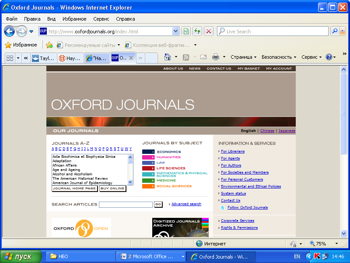Expand the tab list dropdown arrow

tap(18, 58)
